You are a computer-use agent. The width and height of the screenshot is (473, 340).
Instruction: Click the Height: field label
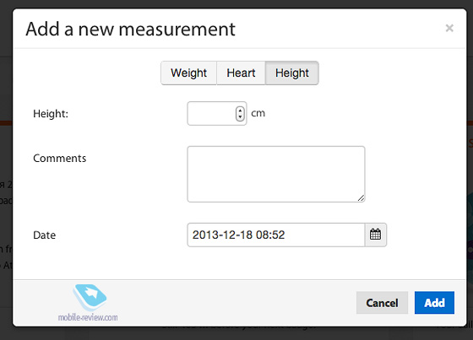[x=51, y=114]
